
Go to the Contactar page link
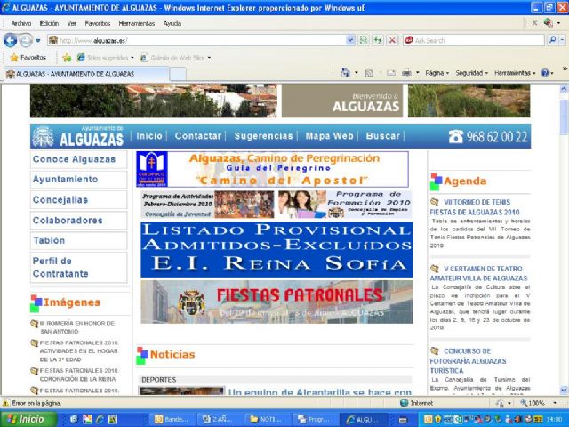pyautogui.click(x=197, y=136)
